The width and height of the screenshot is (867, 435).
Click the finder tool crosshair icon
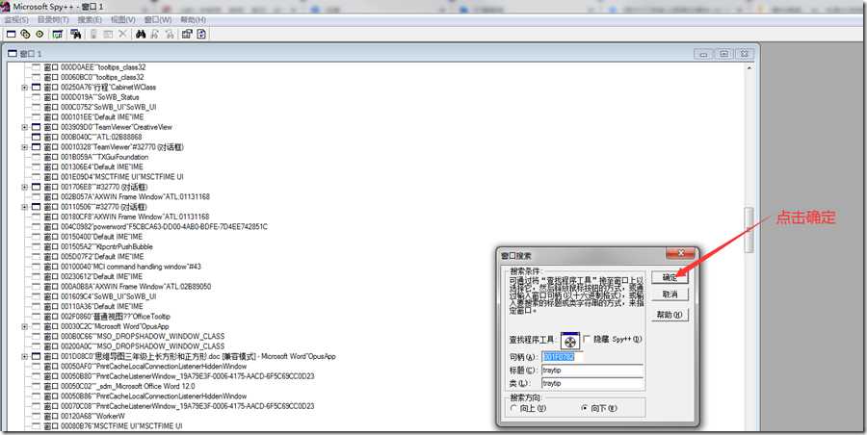click(570, 342)
